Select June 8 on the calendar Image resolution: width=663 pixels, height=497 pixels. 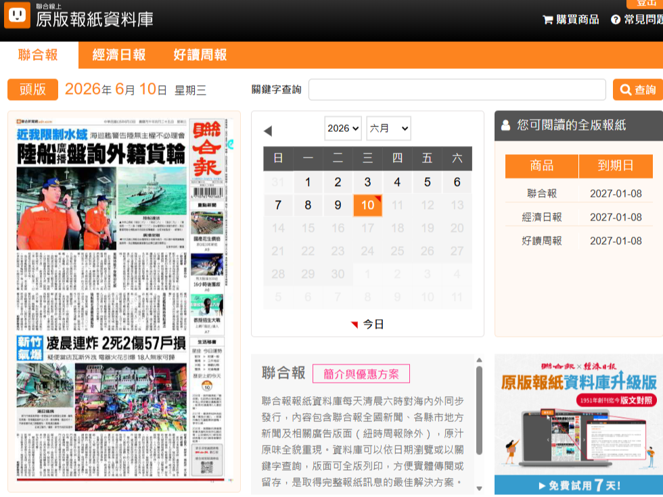coord(308,205)
